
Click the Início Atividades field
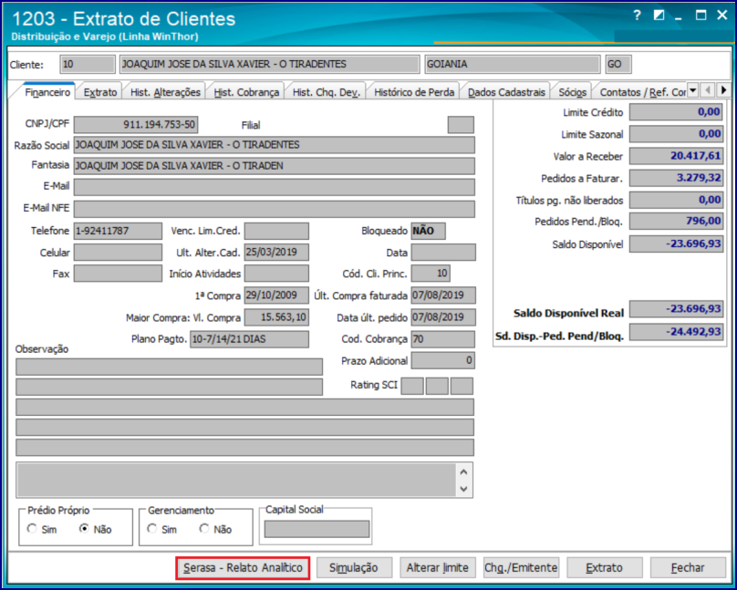point(276,274)
